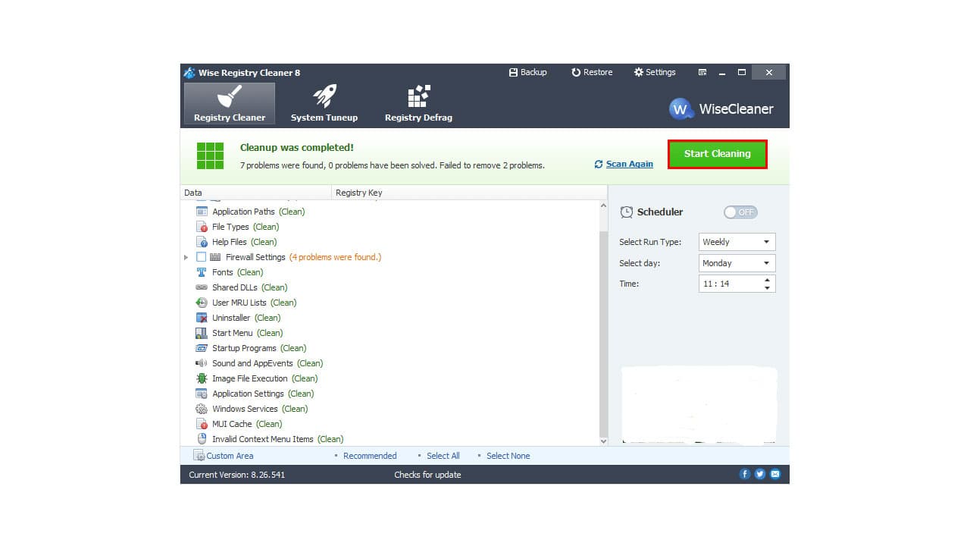Click the Select All link

coord(443,456)
